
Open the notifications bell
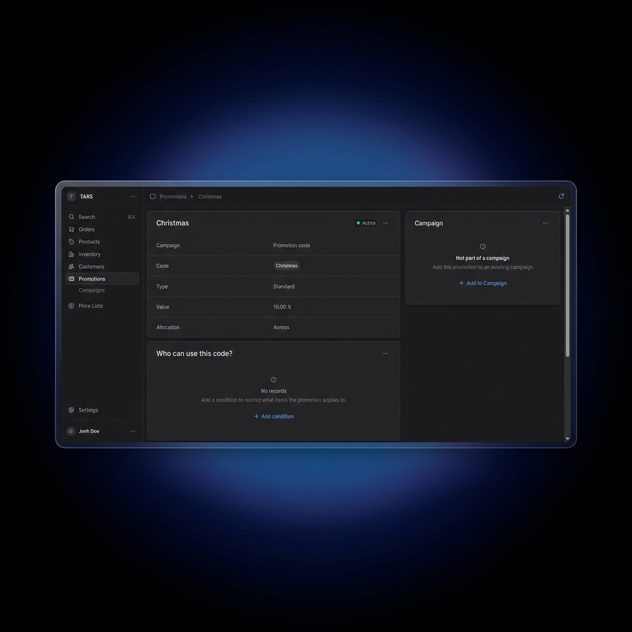(561, 196)
